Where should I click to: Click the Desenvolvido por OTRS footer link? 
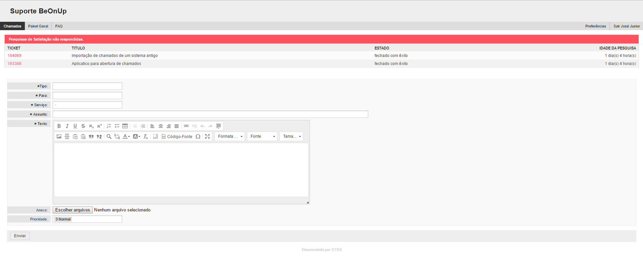click(x=322, y=250)
